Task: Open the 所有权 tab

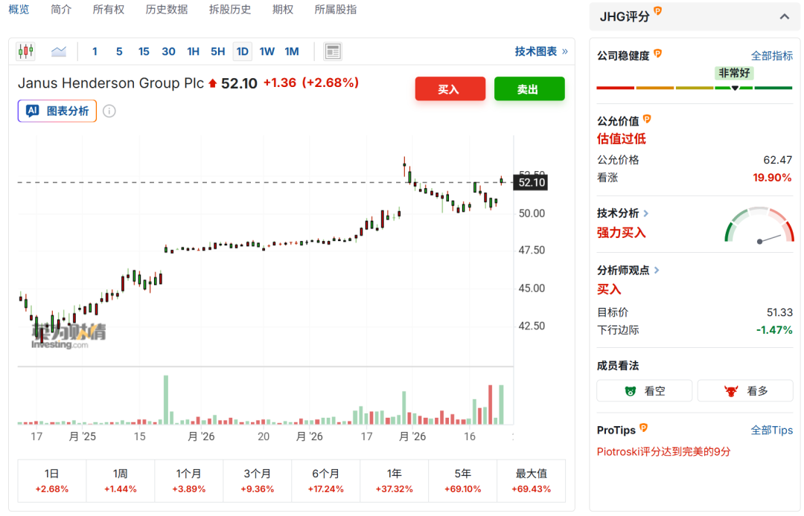Action: [x=108, y=9]
